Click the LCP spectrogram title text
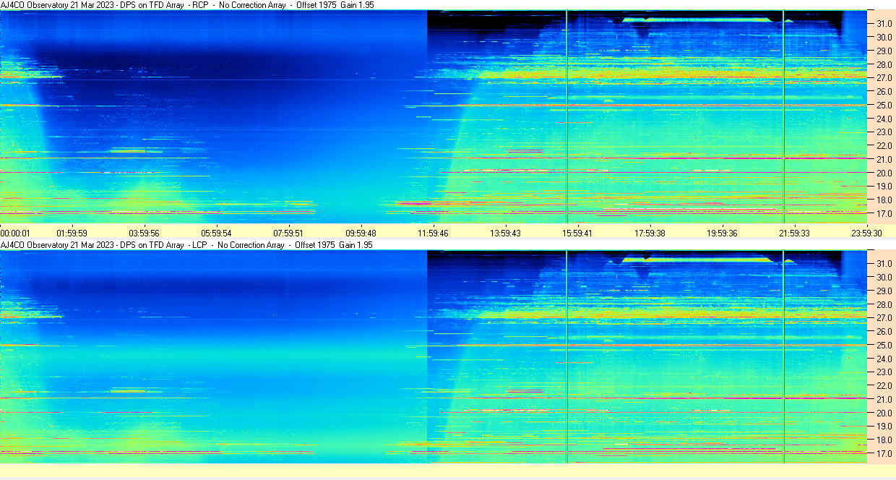This screenshot has width=896, height=480. pyautogui.click(x=186, y=245)
